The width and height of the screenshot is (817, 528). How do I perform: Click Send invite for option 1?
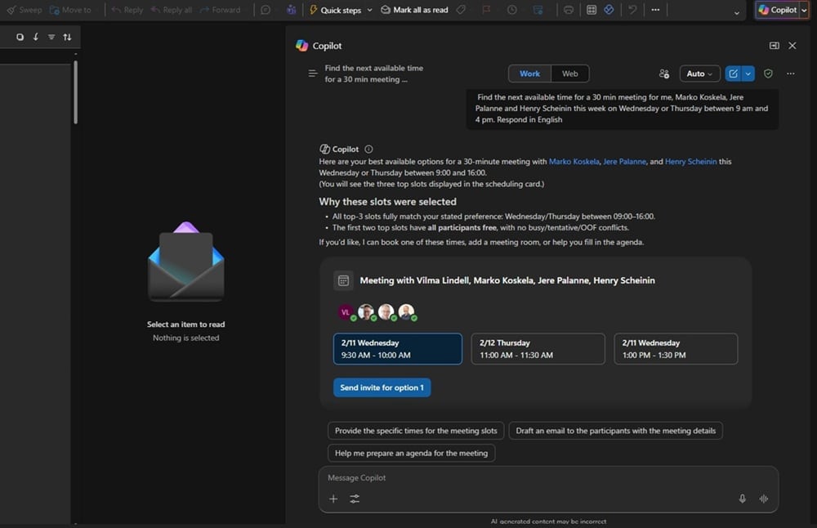coord(382,387)
